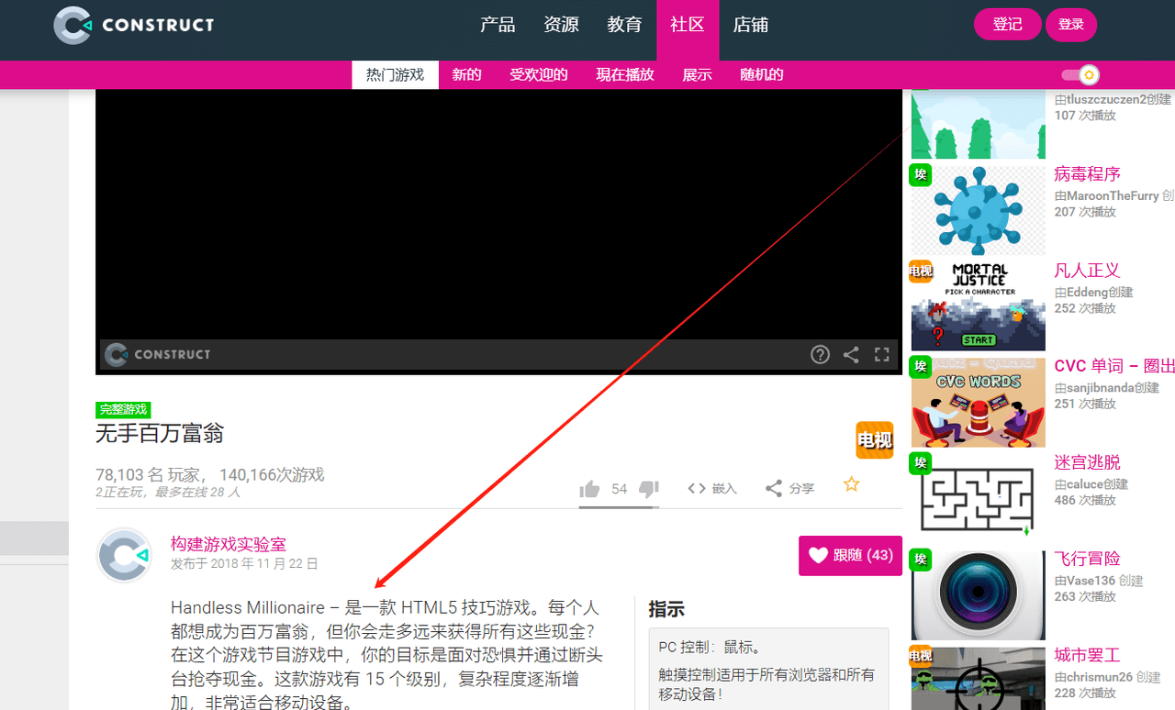Click the embed code icon 嵌入
The height and width of the screenshot is (710, 1175).
coord(712,489)
